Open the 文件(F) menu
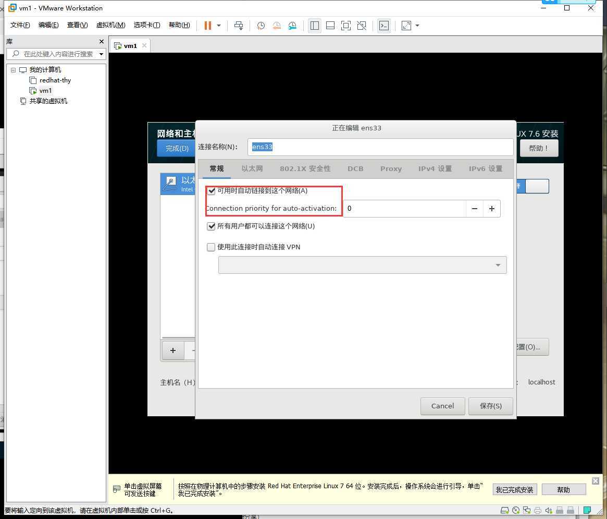 click(x=20, y=25)
